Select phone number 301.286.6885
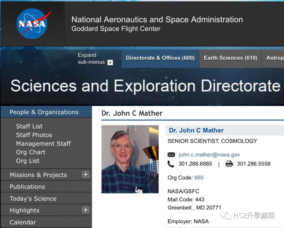The width and height of the screenshot is (284, 228). pyautogui.click(x=195, y=164)
